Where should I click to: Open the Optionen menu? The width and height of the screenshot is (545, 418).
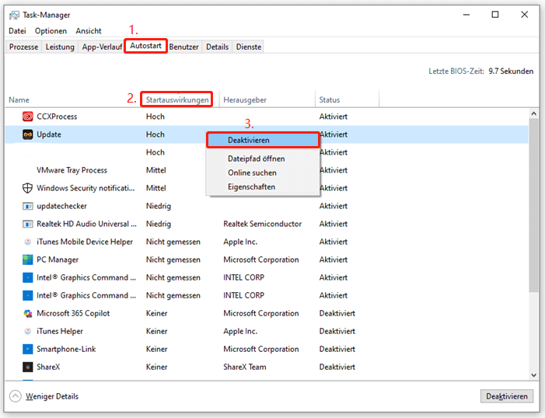point(51,31)
